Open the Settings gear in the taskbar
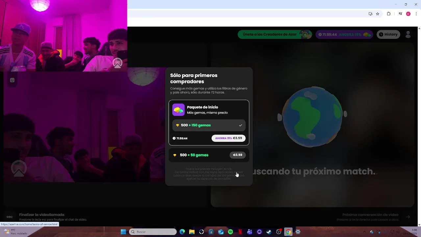421x237 pixels. point(298,232)
